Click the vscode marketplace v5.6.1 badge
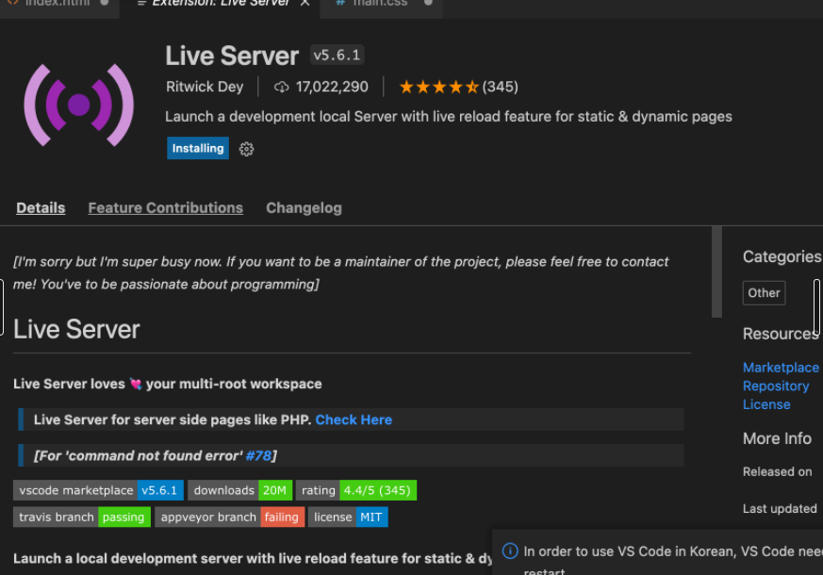This screenshot has width=823, height=575. [x=98, y=490]
